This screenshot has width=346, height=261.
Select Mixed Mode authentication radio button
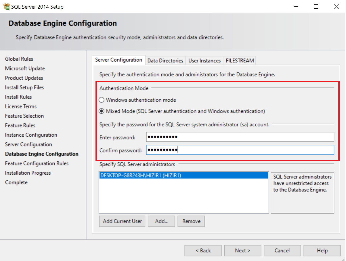(101, 111)
